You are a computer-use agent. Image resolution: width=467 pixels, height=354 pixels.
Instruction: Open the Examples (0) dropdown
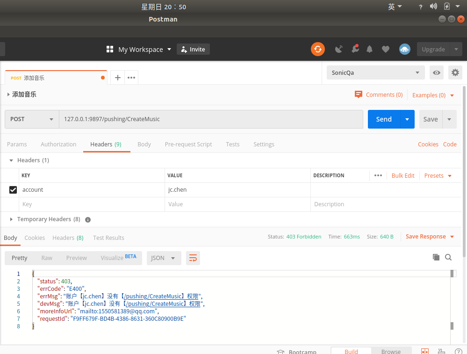coord(433,95)
